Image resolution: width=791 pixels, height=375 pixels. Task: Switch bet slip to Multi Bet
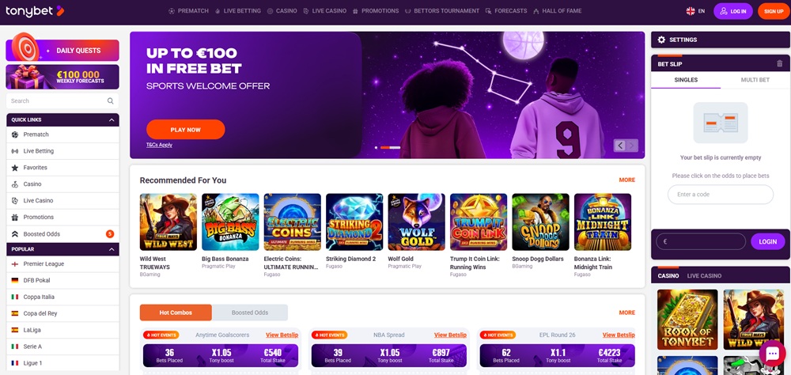(755, 80)
